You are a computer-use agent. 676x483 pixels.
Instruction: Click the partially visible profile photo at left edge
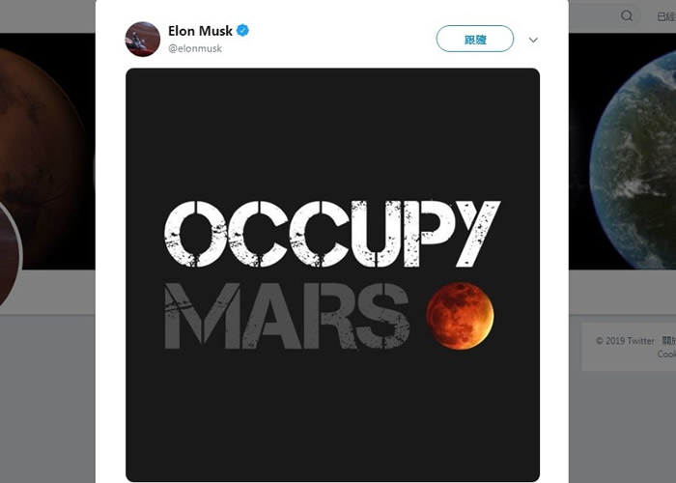pyautogui.click(x=10, y=255)
